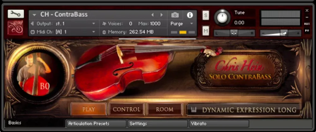Open the Dynamic Expression Long articulation selector
Image resolution: width=316 pixels, height=132 pixels.
[243, 110]
